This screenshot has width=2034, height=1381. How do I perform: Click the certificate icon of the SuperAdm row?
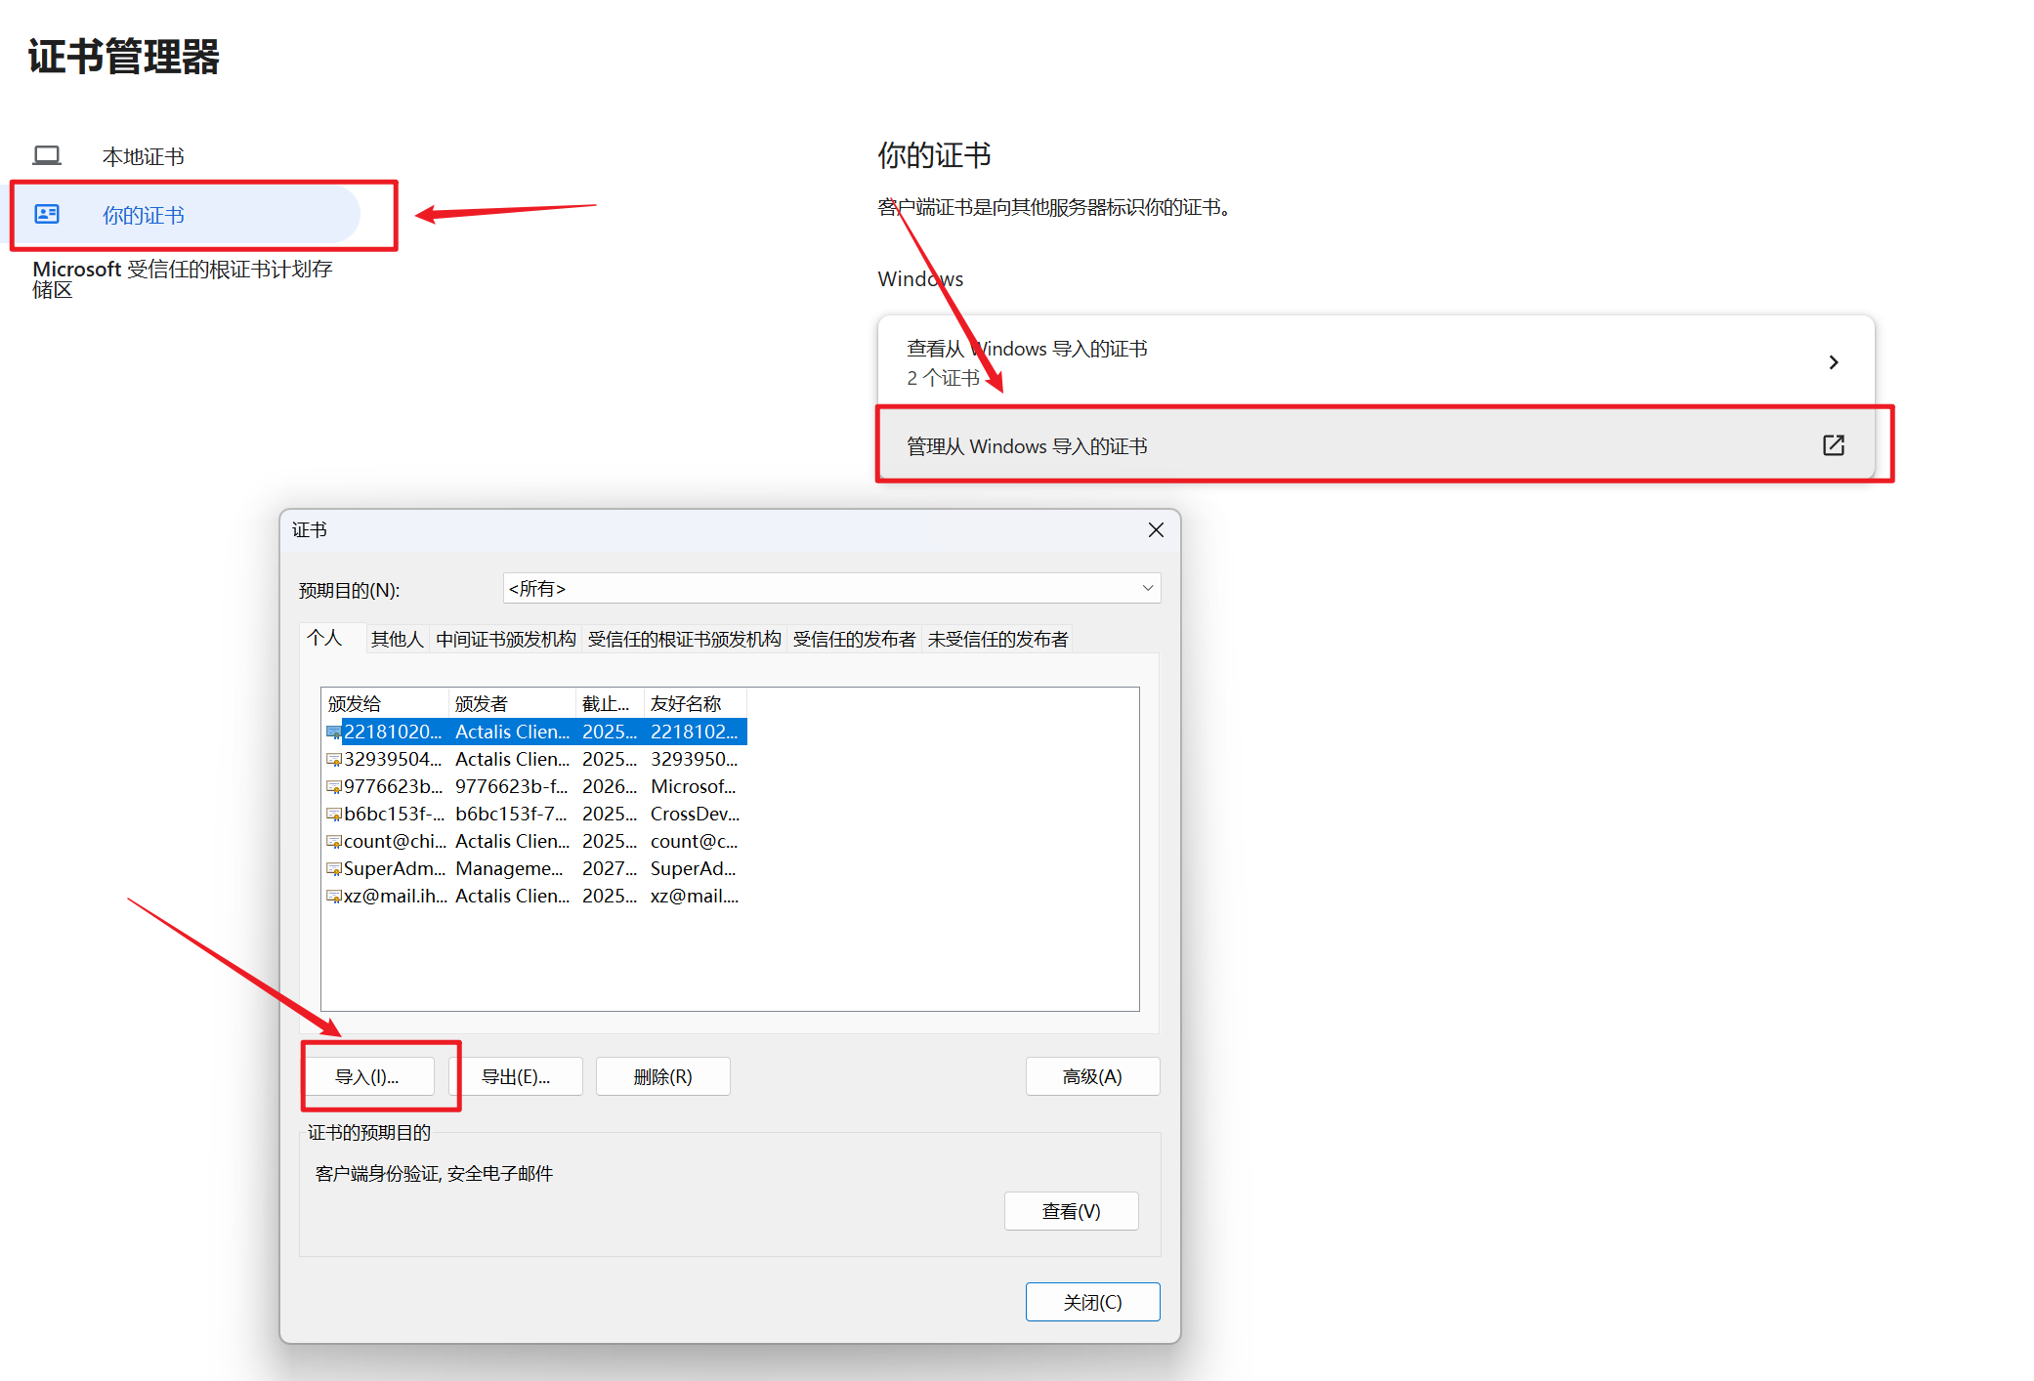point(334,868)
